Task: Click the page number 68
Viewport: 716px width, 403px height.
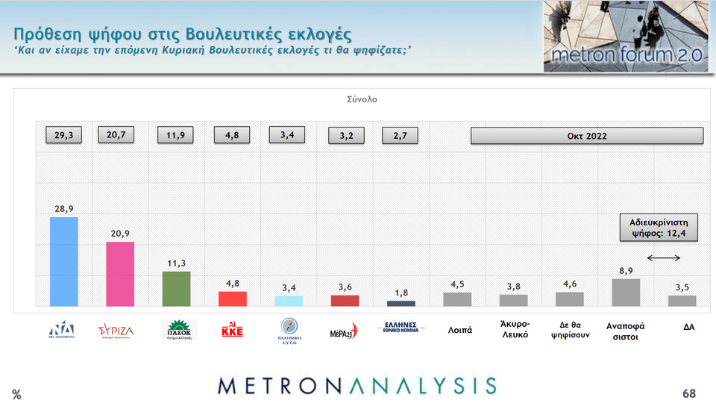Action: 689,393
